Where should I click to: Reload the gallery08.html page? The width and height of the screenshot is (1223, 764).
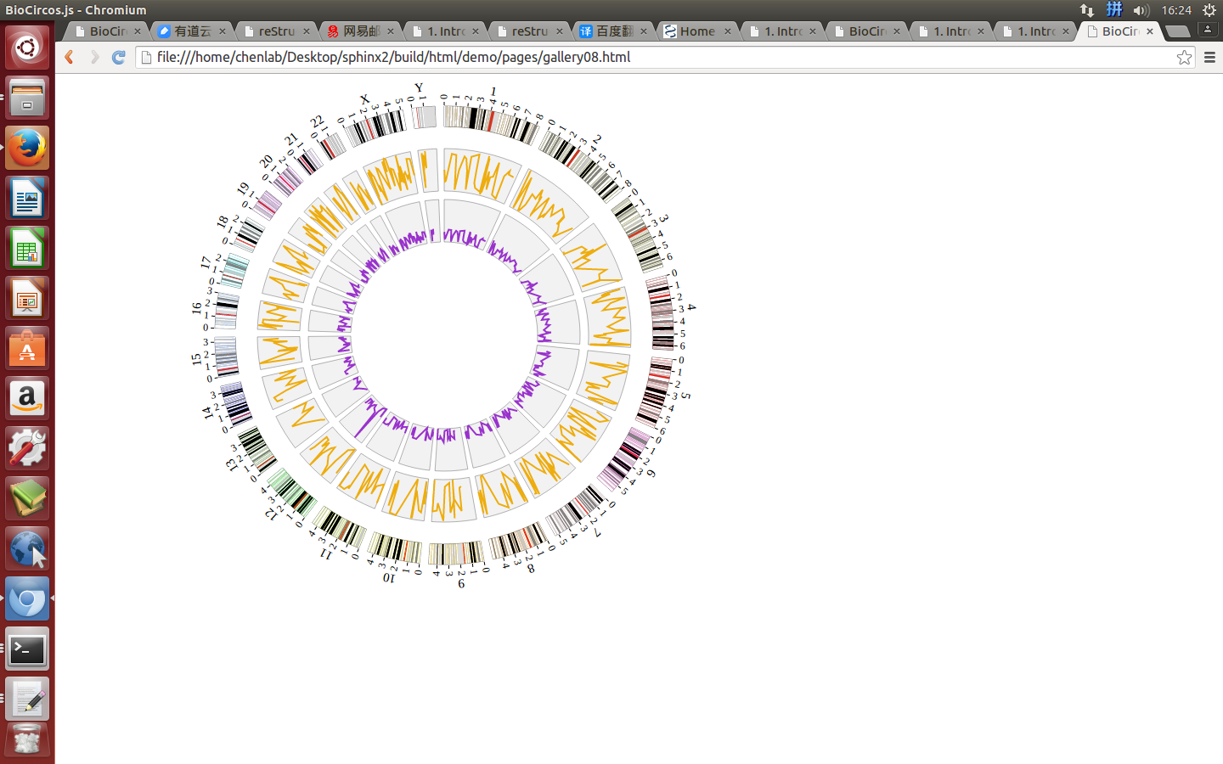pyautogui.click(x=119, y=57)
